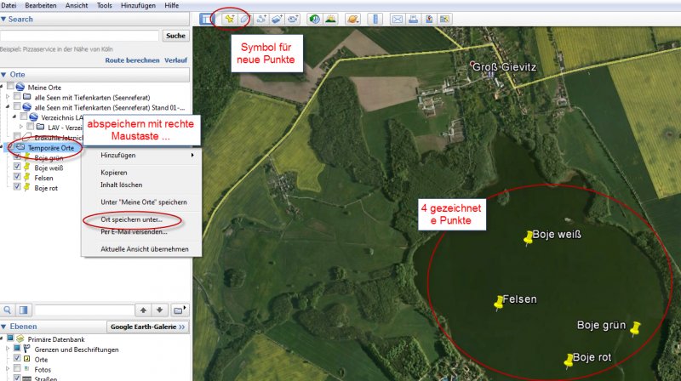This screenshot has height=381, width=681.
Task: Click the globe icon beside Meine Orte
Action: tap(20, 87)
